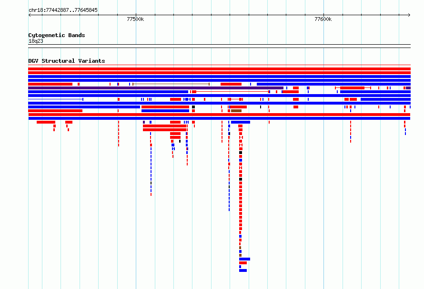Select the DGV Structural Variants track title
Screen dimensions: 424x289
67,61
